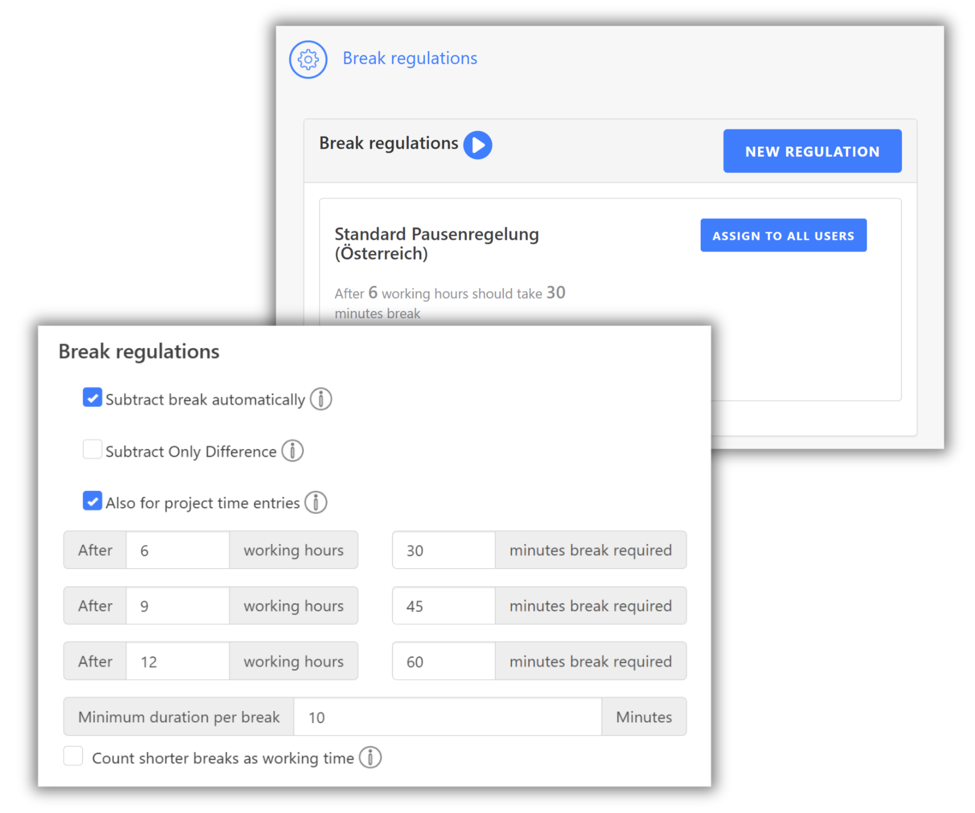The height and width of the screenshot is (813, 975).
Task: Uncheck Subtract break automatically checkbox
Action: coord(92,398)
